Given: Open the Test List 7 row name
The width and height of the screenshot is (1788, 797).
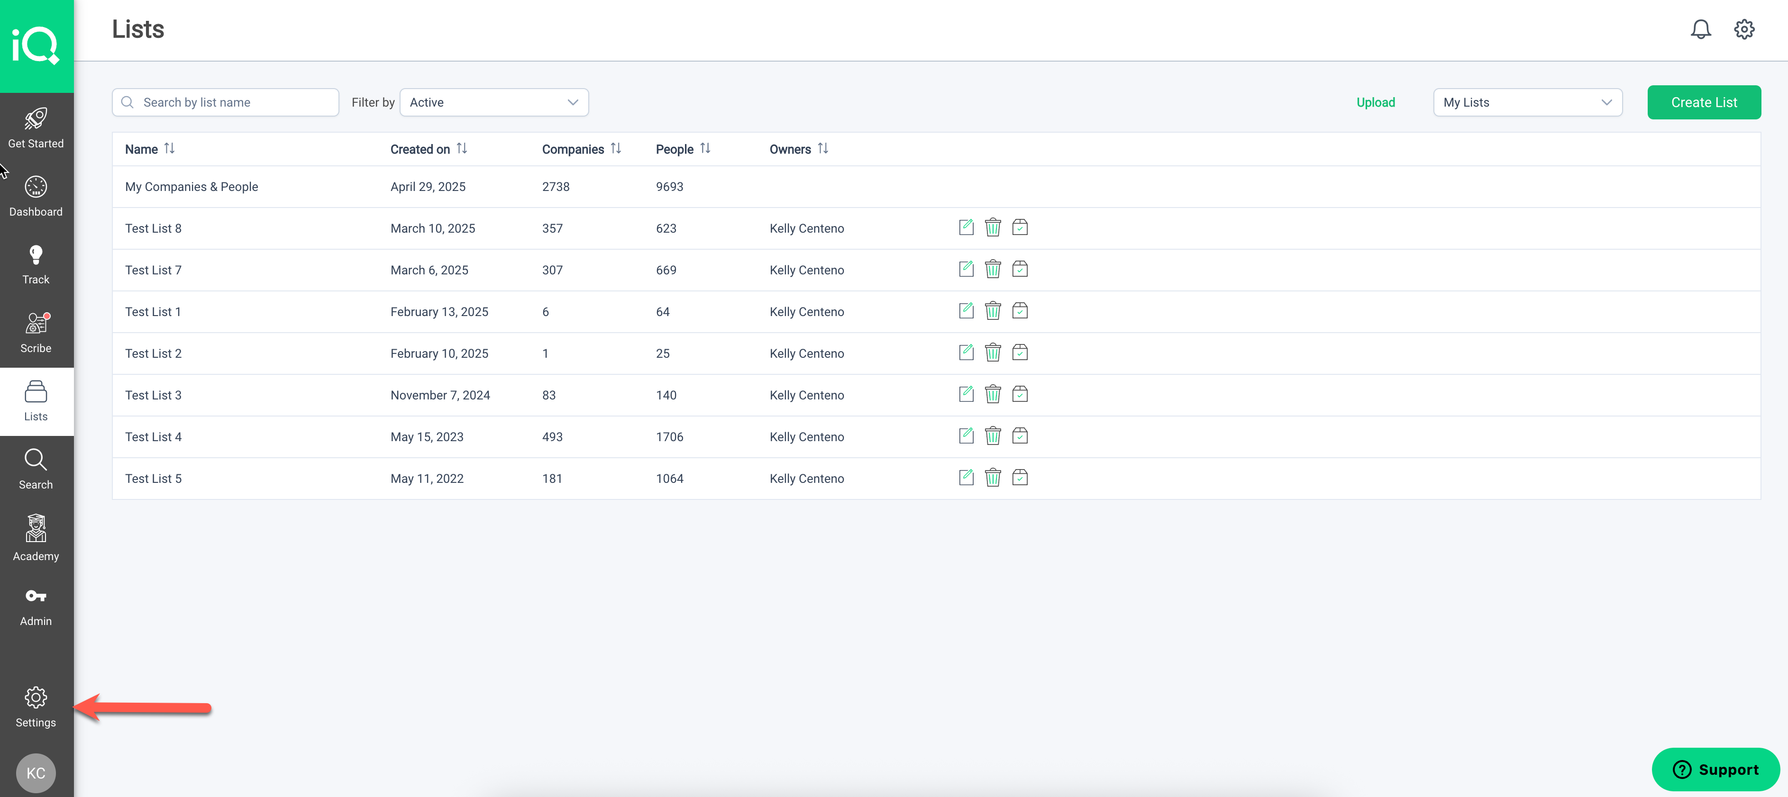Looking at the screenshot, I should (154, 270).
